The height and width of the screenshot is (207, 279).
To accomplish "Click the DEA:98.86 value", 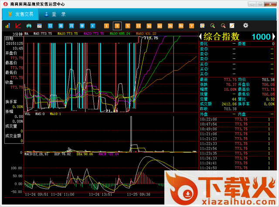I will [85, 154].
